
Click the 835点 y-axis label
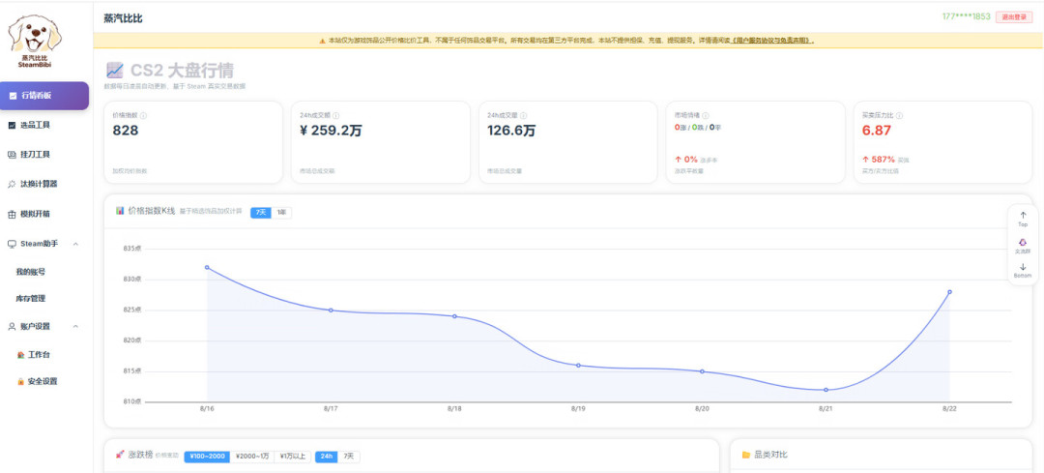click(x=132, y=249)
